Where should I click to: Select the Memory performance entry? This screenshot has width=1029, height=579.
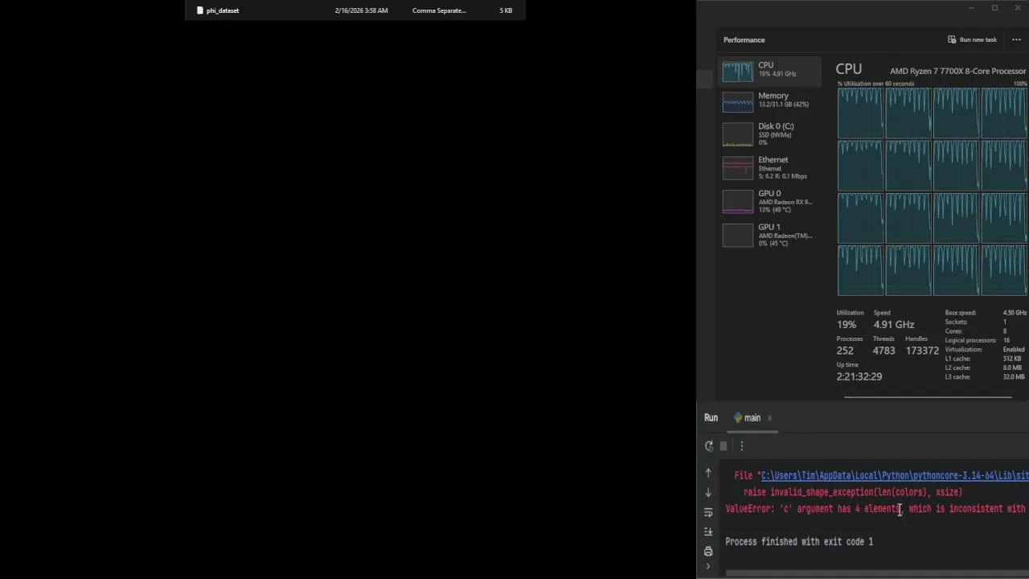tap(770, 101)
